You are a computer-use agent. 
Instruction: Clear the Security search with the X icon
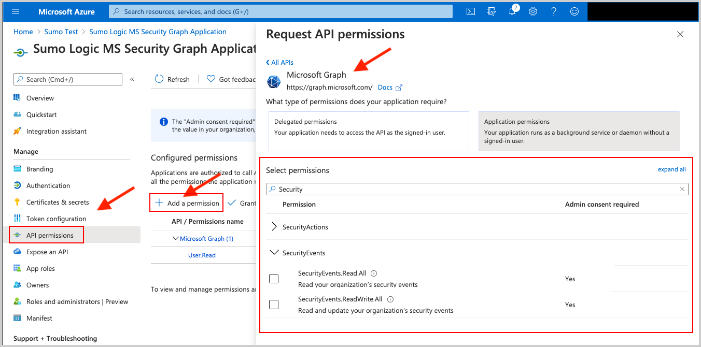coord(682,189)
